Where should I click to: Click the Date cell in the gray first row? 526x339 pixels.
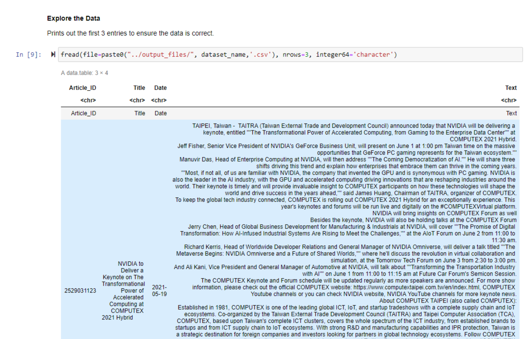(x=161, y=113)
